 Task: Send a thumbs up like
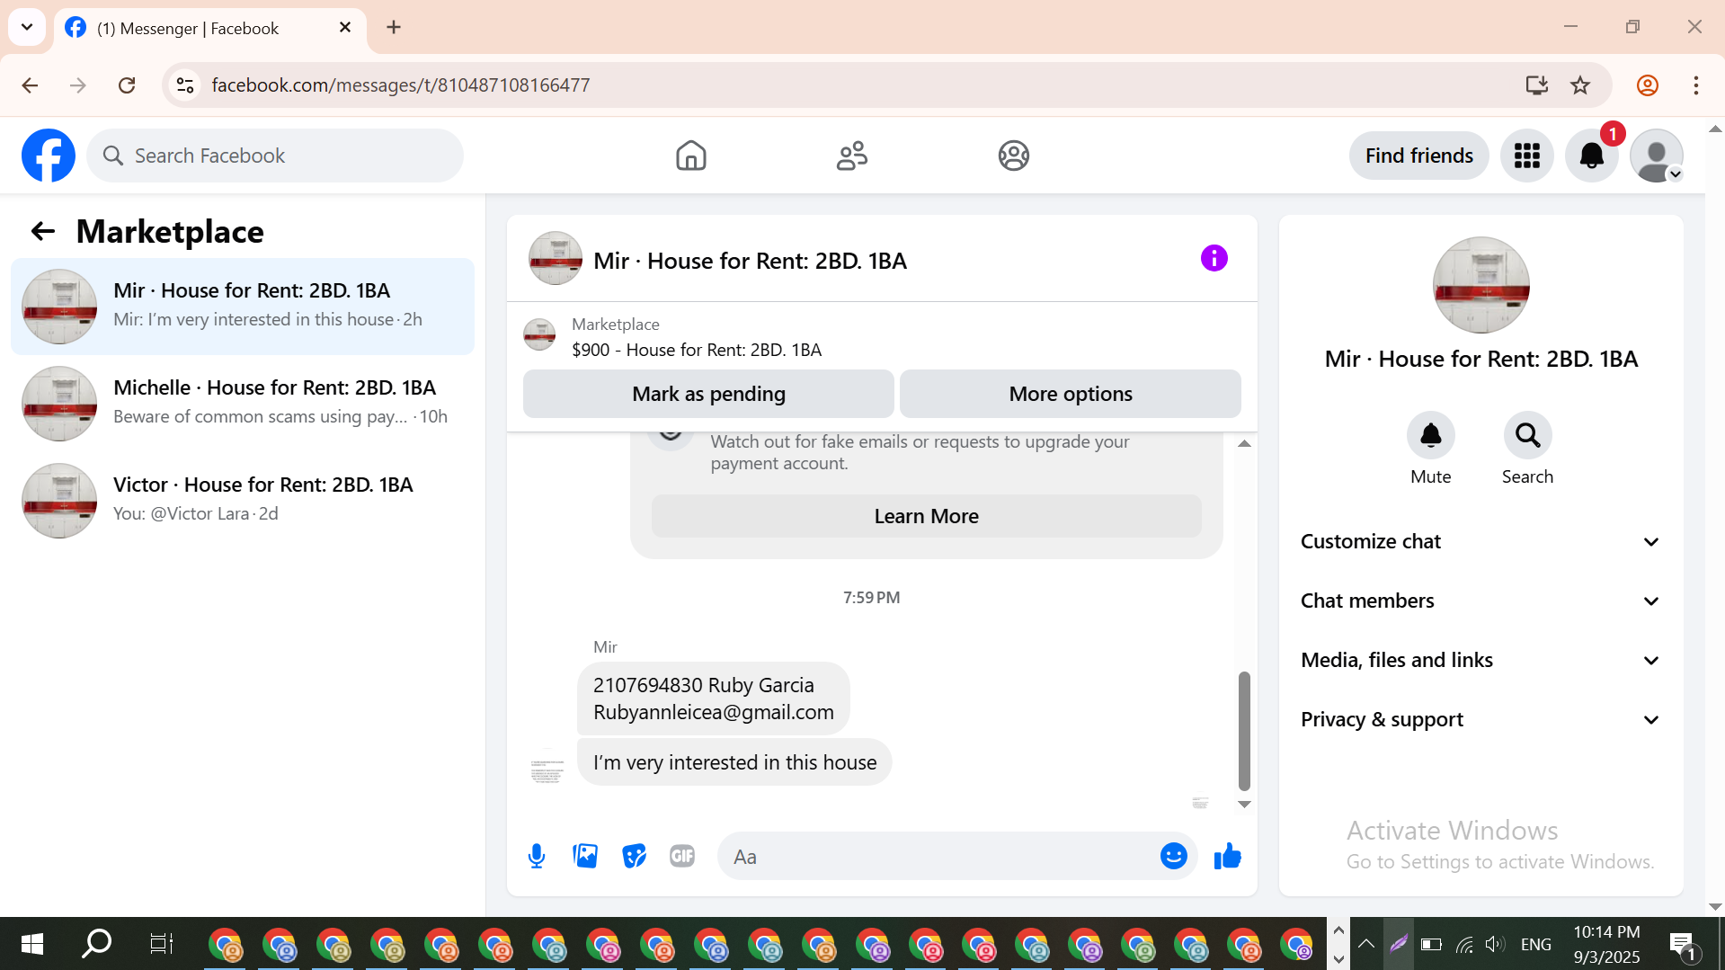coord(1227,856)
